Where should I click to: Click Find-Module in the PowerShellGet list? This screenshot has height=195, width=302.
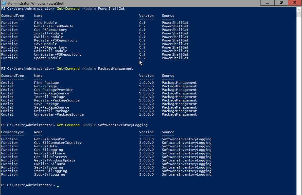pos(45,23)
